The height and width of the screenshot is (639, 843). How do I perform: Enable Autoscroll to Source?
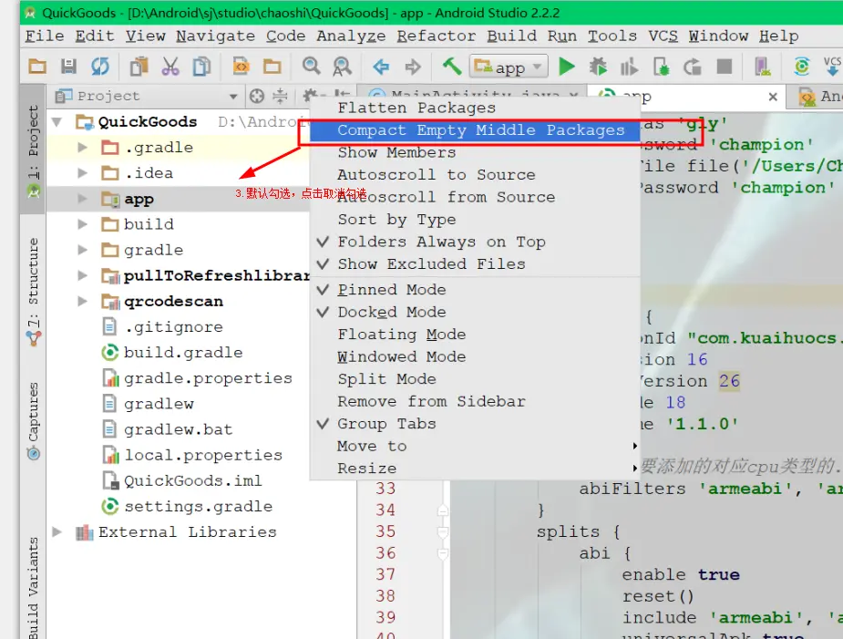pyautogui.click(x=475, y=175)
